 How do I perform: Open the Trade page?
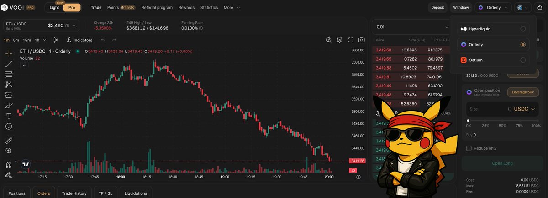[96, 8]
